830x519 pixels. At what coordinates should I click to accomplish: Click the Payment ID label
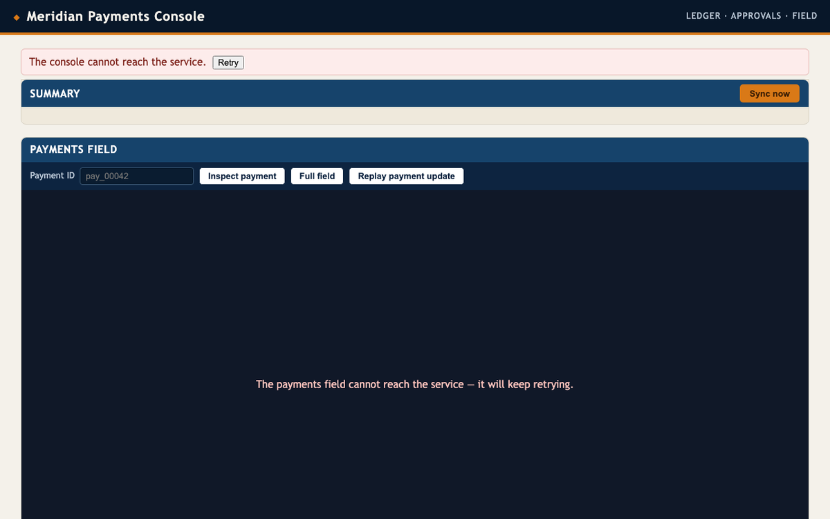(52, 176)
